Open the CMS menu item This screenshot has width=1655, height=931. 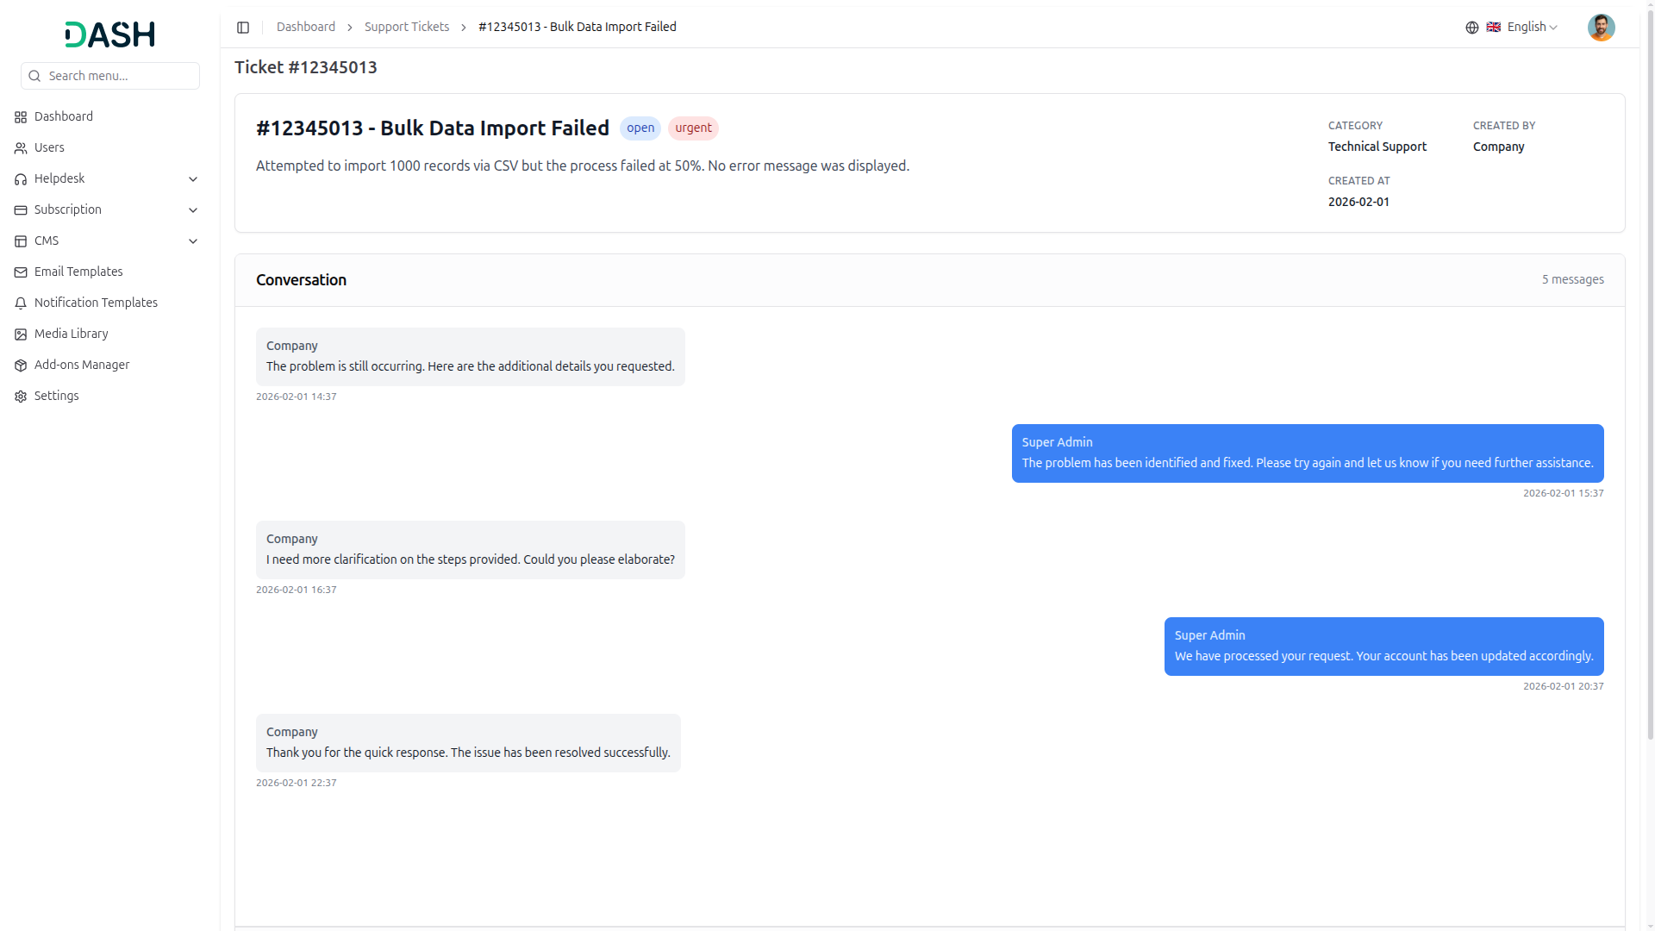tap(47, 241)
